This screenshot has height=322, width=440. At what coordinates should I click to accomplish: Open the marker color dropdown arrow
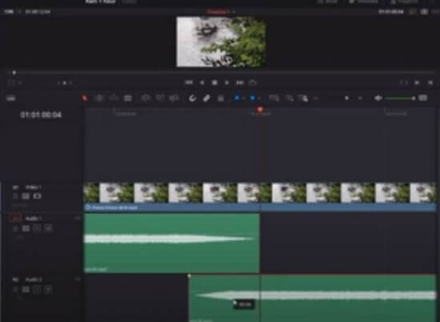(259, 99)
